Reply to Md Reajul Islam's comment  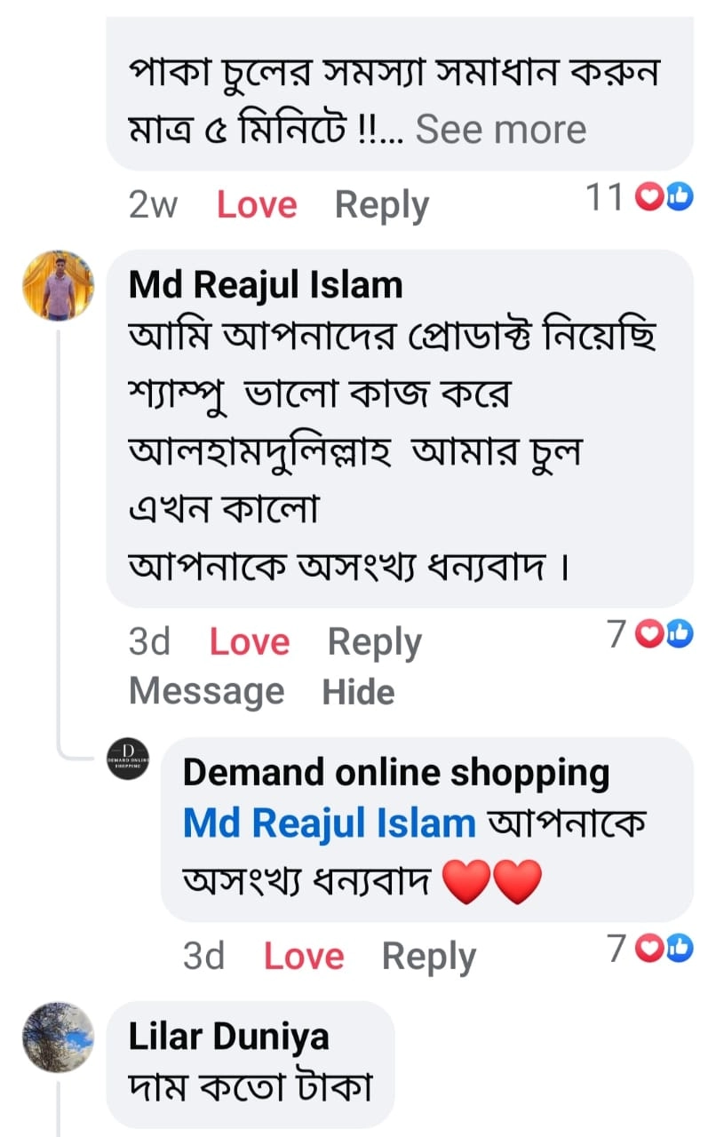pos(374,642)
